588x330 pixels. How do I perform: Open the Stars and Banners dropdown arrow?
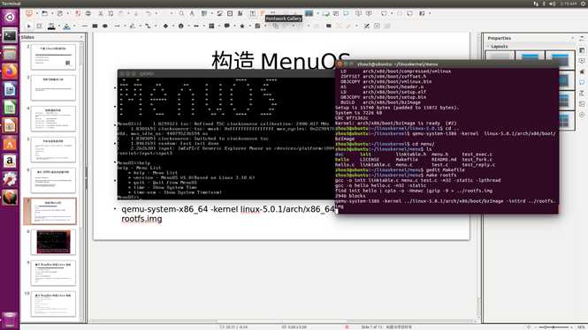click(x=249, y=26)
